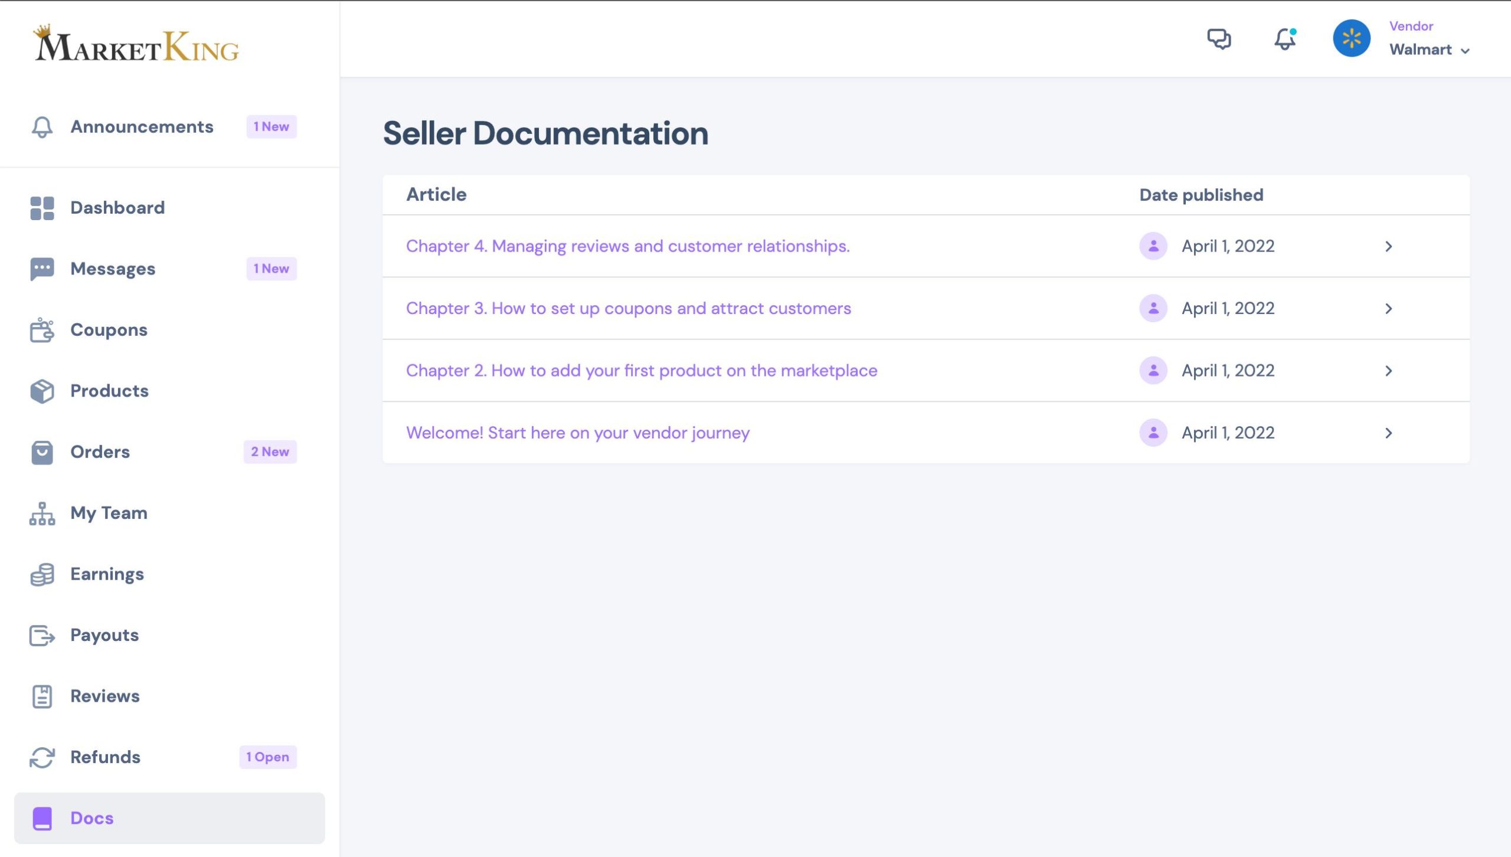
Task: Click the 2 New badge on Orders
Action: pyautogui.click(x=270, y=452)
